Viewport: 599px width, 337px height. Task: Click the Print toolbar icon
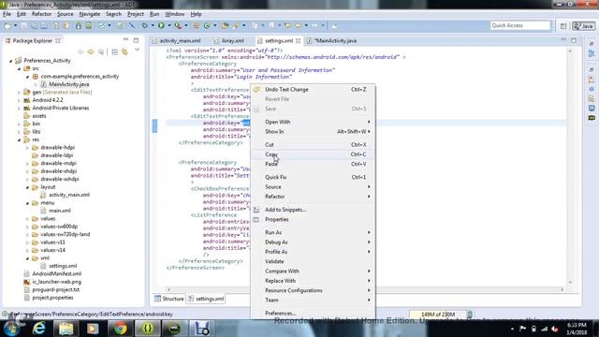click(44, 25)
